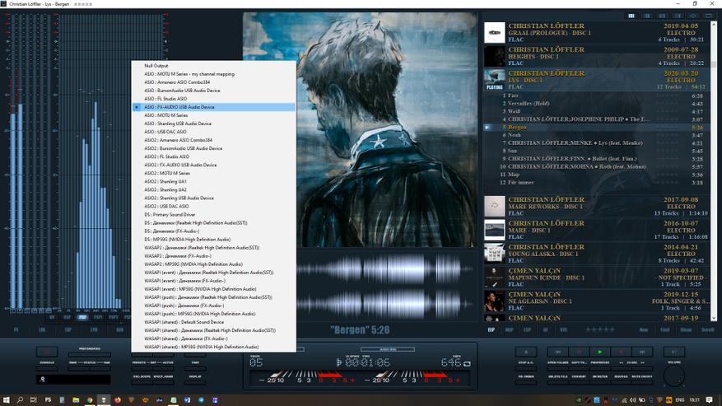
Task: Click the highlighted playlist view-mode icon
Action: 631,16
